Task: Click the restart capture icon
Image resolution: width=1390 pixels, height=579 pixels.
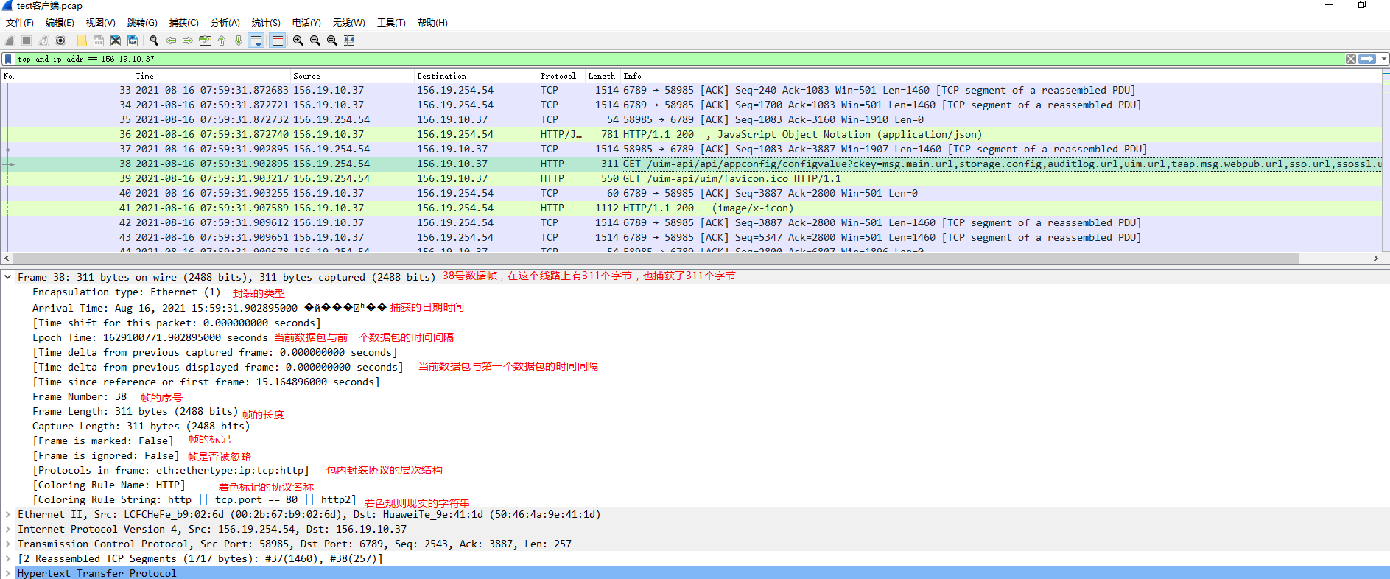Action: click(x=43, y=41)
